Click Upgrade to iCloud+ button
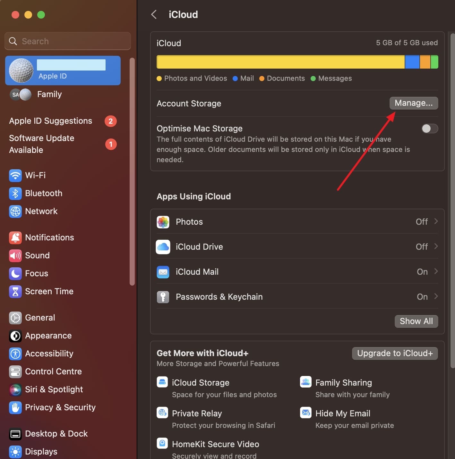Image resolution: width=455 pixels, height=459 pixels. tap(395, 353)
